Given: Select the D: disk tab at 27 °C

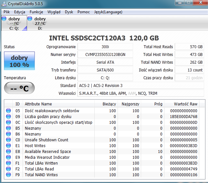Looking at the screenshot, I should 40,23.
